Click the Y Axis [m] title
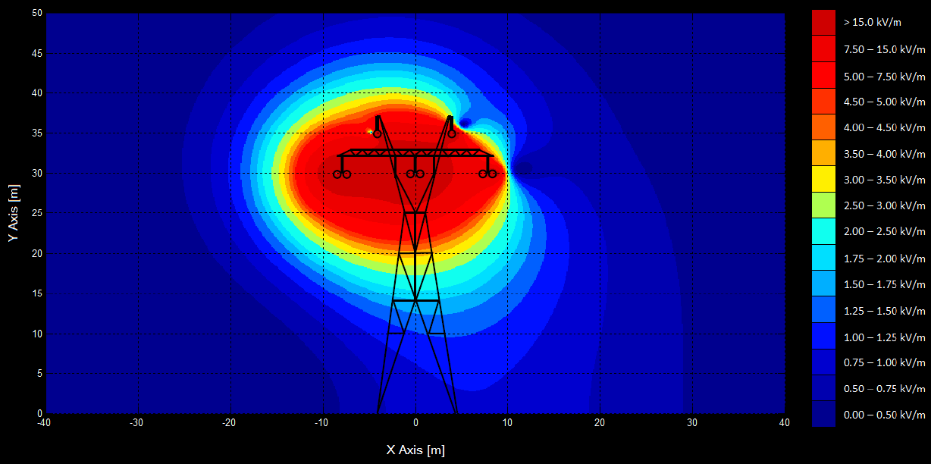 [x=13, y=212]
